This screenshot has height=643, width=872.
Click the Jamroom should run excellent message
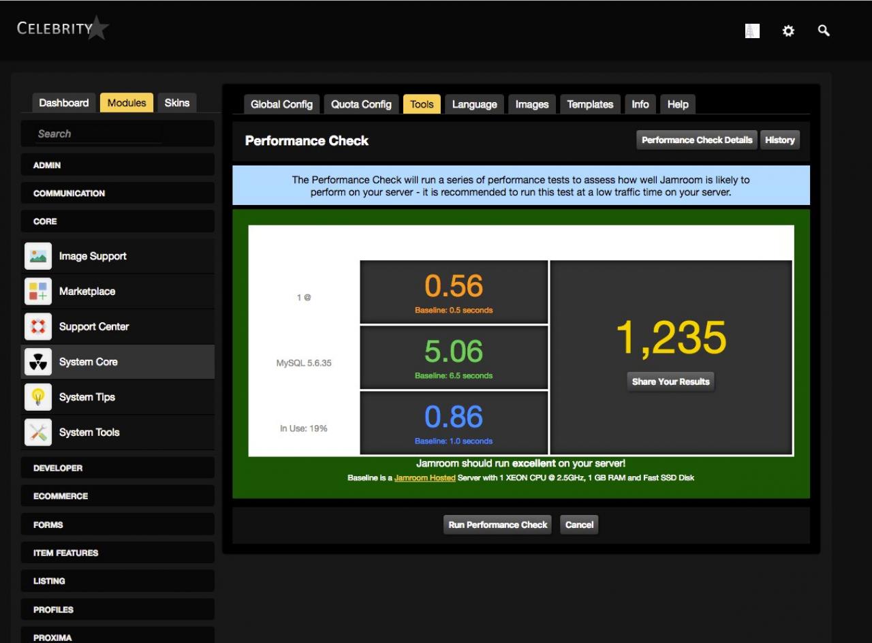point(521,463)
